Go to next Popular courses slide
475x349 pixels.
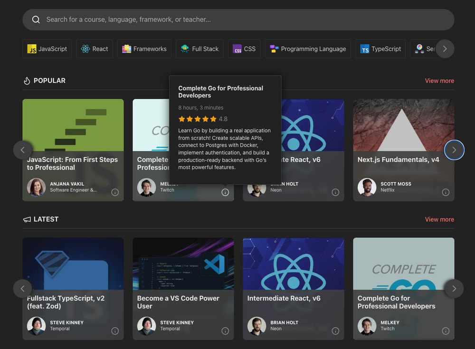pos(454,150)
